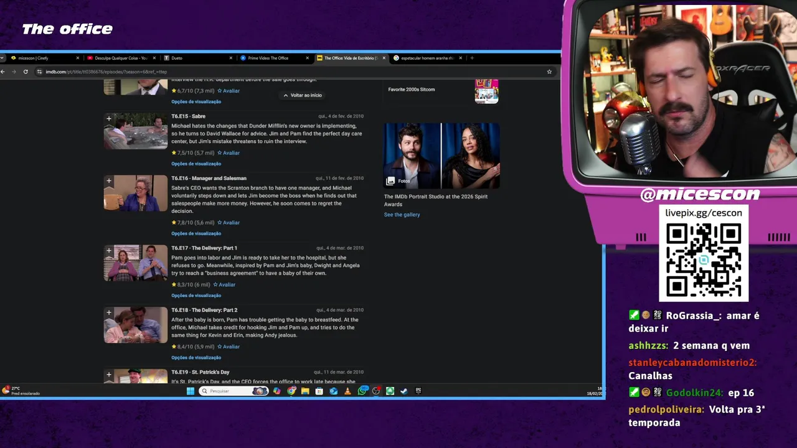The image size is (797, 448).
Task: Click the taskbar Pesquisar search box
Action: [x=233, y=391]
